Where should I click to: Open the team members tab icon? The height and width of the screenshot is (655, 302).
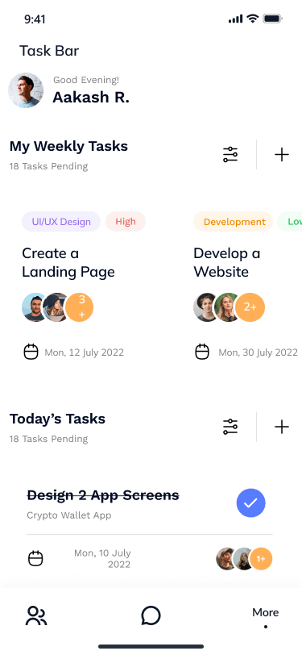[x=36, y=615]
